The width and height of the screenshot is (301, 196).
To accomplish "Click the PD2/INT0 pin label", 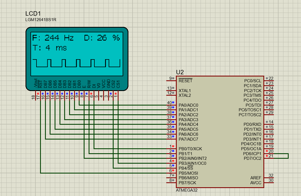I will tap(252, 134).
